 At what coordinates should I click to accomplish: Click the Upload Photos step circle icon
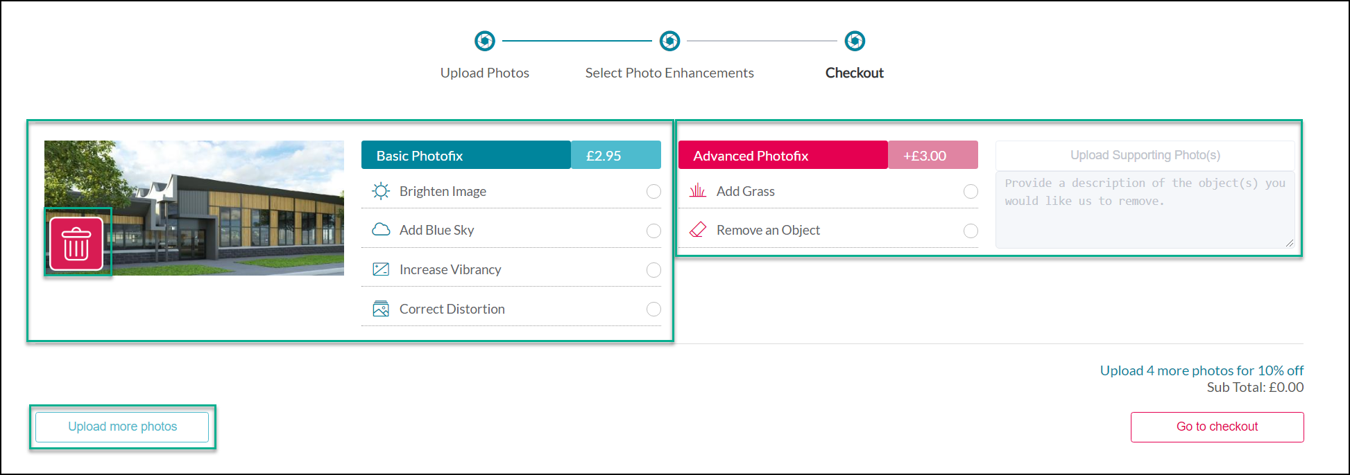pos(485,42)
